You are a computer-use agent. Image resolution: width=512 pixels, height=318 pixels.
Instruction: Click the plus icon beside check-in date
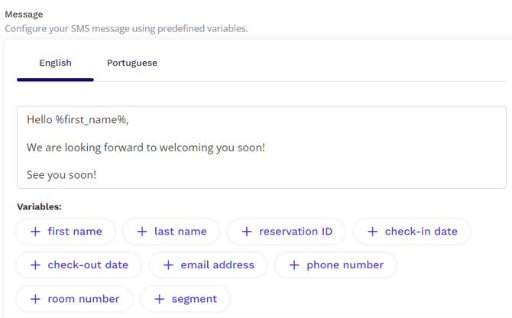pos(373,232)
